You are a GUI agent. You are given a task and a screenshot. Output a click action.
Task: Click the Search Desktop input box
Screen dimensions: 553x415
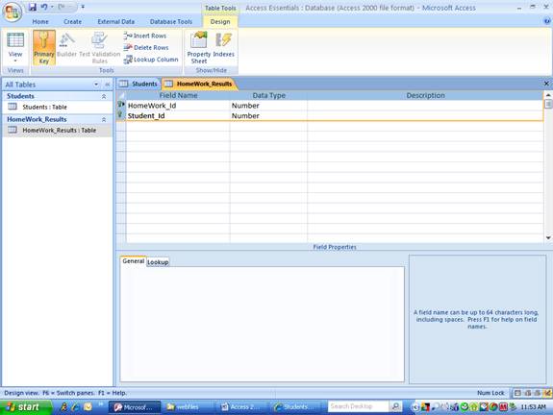359,406
